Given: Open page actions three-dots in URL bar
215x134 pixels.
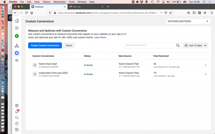Looking at the screenshot, I should (161, 13).
